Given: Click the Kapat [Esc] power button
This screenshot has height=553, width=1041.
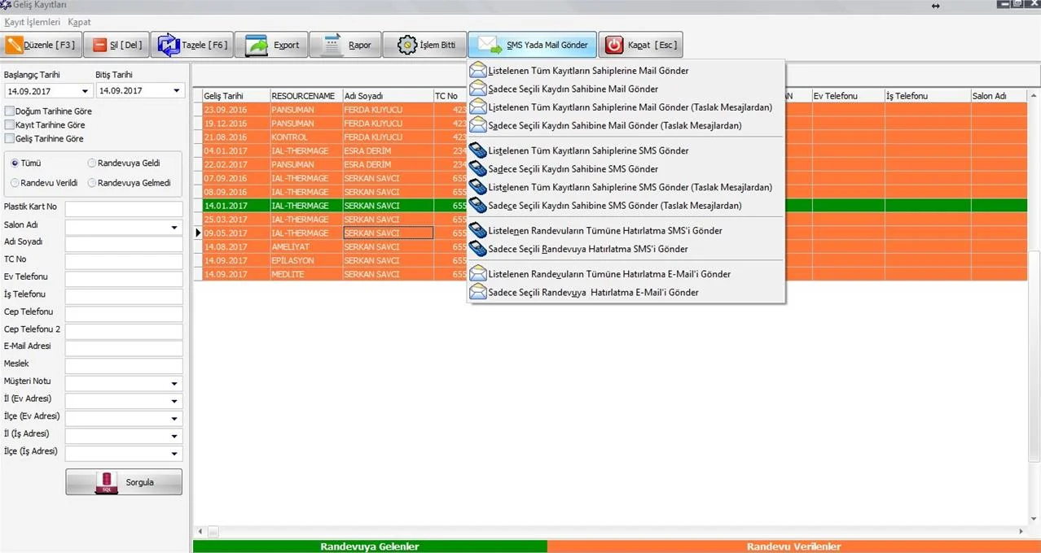Looking at the screenshot, I should 640,45.
